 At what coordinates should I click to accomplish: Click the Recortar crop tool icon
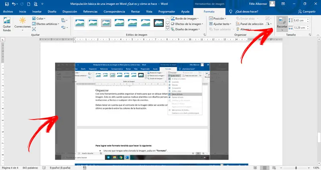pyautogui.click(x=282, y=21)
